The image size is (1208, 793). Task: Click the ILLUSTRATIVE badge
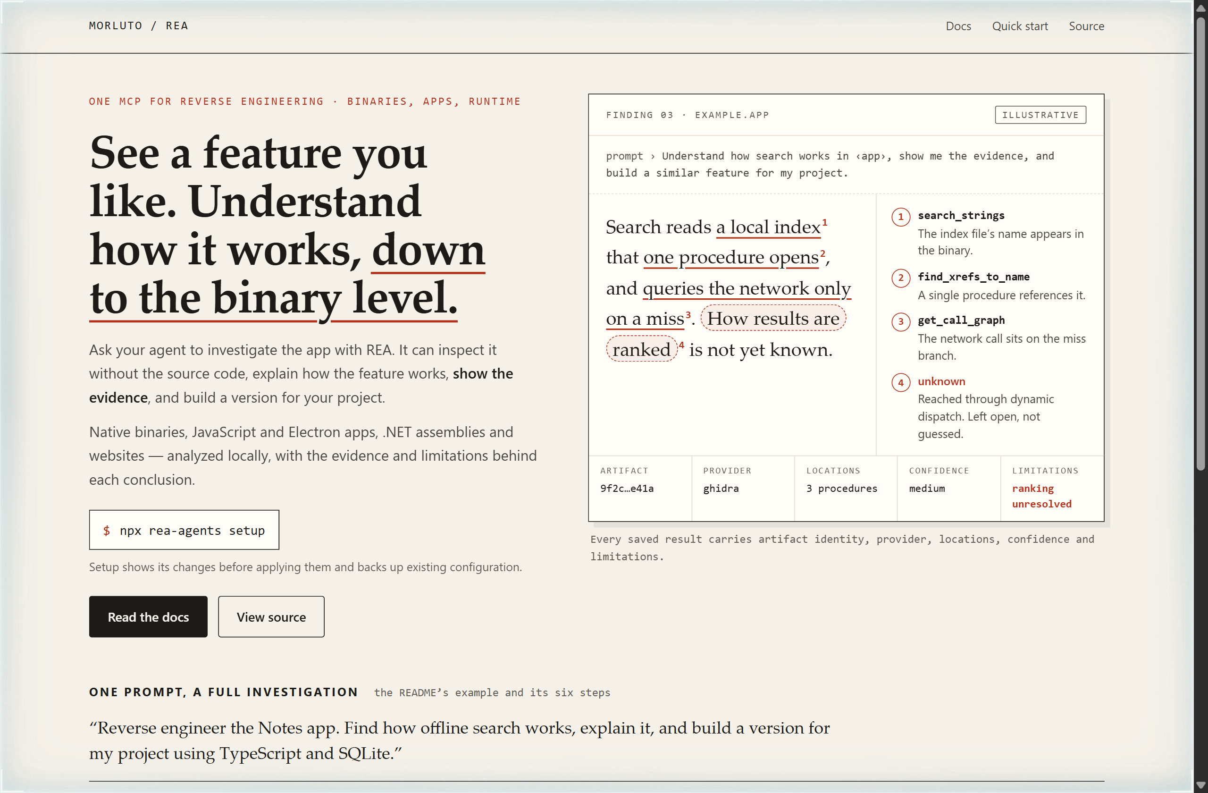tap(1040, 115)
